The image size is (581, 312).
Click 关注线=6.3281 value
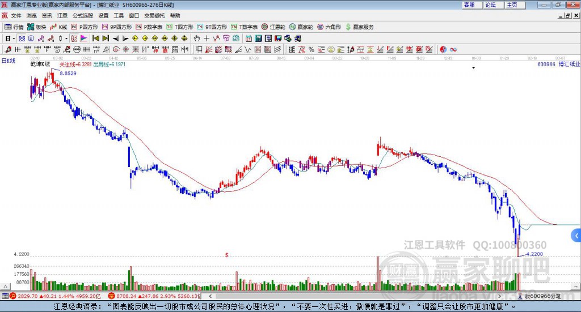(75, 65)
